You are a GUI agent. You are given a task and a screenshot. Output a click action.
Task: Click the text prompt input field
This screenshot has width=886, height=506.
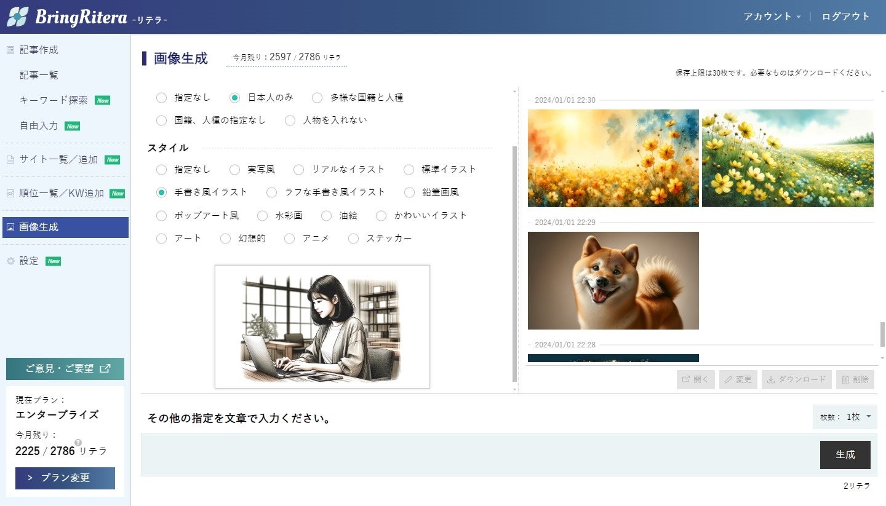(x=479, y=455)
